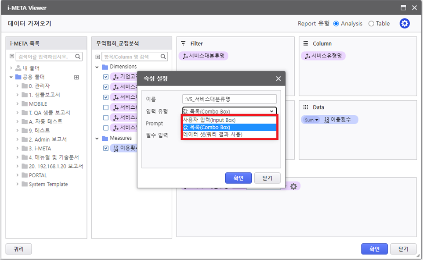Click search magnifier in i-META 목록 panel
Screen dimensions: 423x260
tap(78, 57)
